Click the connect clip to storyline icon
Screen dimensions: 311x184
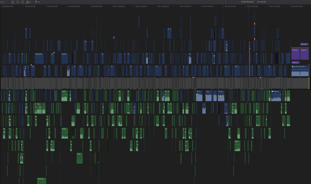tap(13, 2)
